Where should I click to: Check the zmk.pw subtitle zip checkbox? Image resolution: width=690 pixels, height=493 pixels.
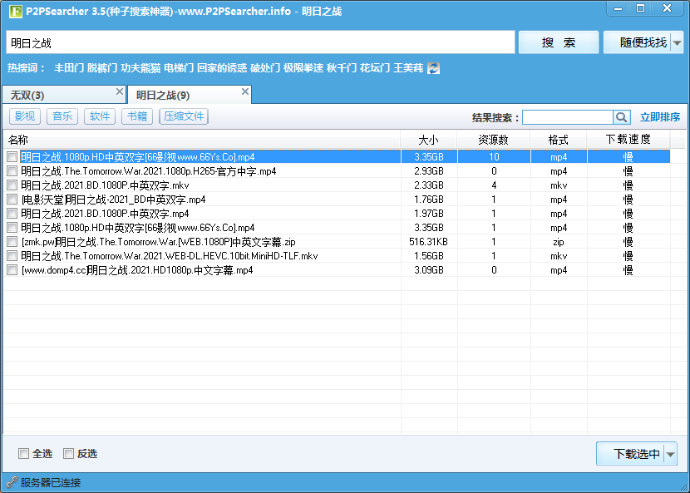12,242
